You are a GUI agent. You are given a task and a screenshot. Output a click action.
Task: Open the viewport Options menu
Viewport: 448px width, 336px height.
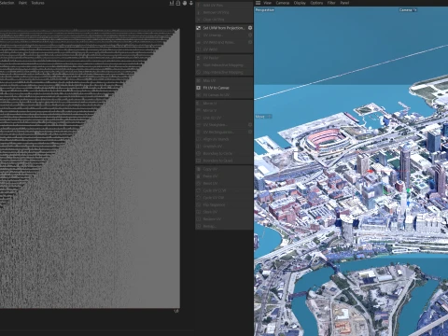point(316,3)
